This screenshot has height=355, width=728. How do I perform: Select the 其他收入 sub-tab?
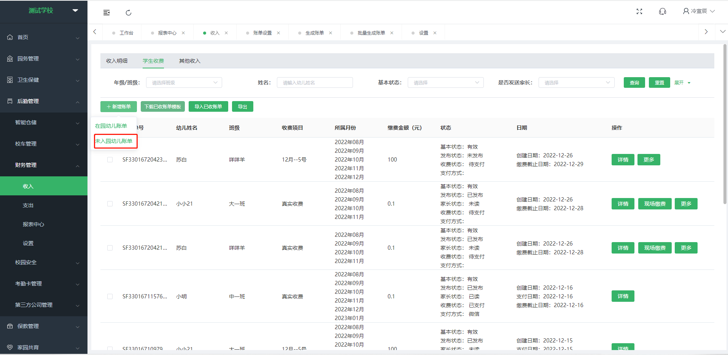pyautogui.click(x=189, y=61)
